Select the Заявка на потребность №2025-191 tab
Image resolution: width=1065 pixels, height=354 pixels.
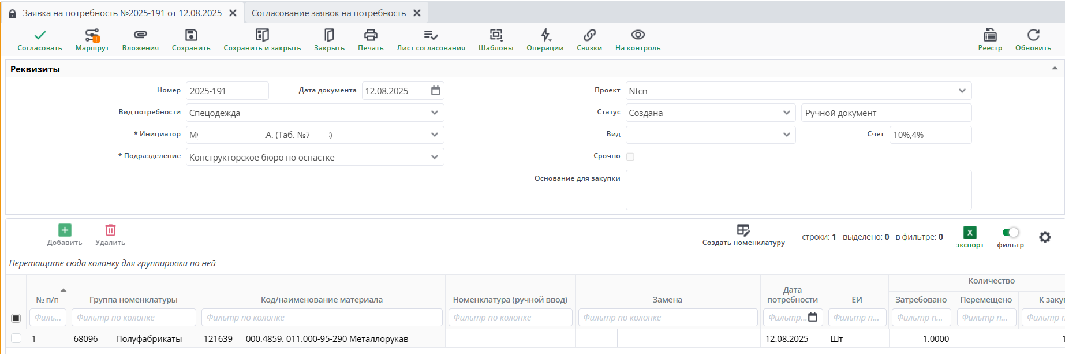coord(122,13)
